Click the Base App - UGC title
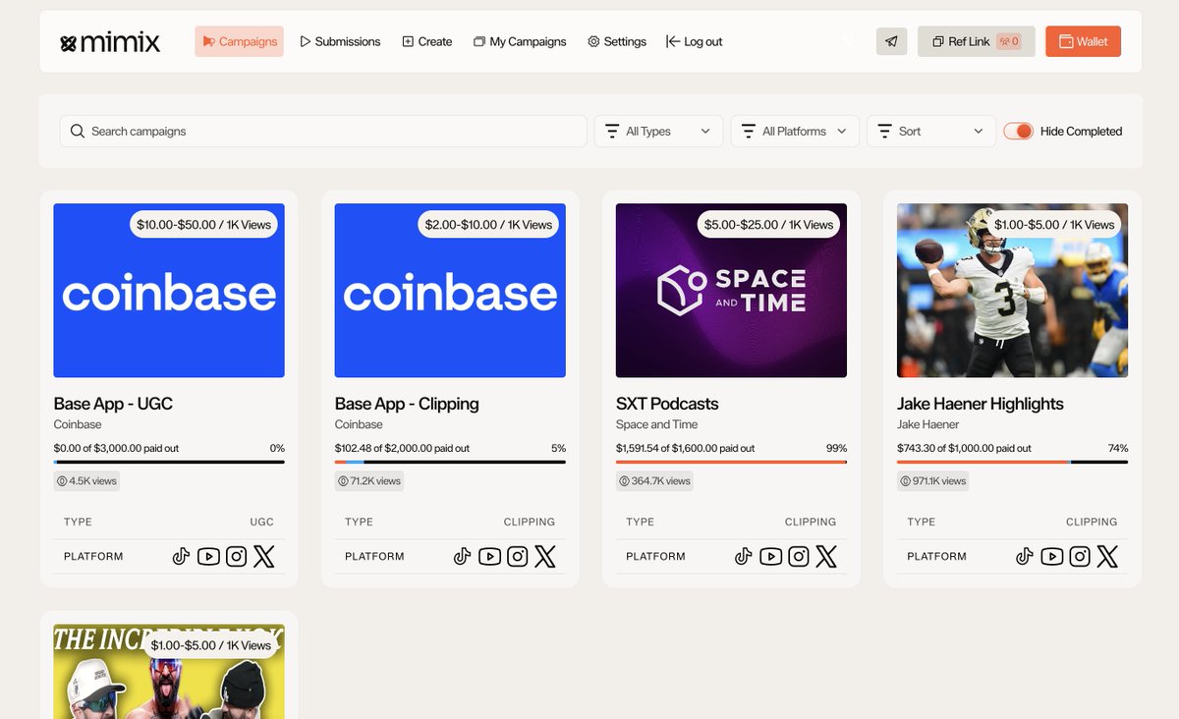The height and width of the screenshot is (719, 1179). coord(113,404)
